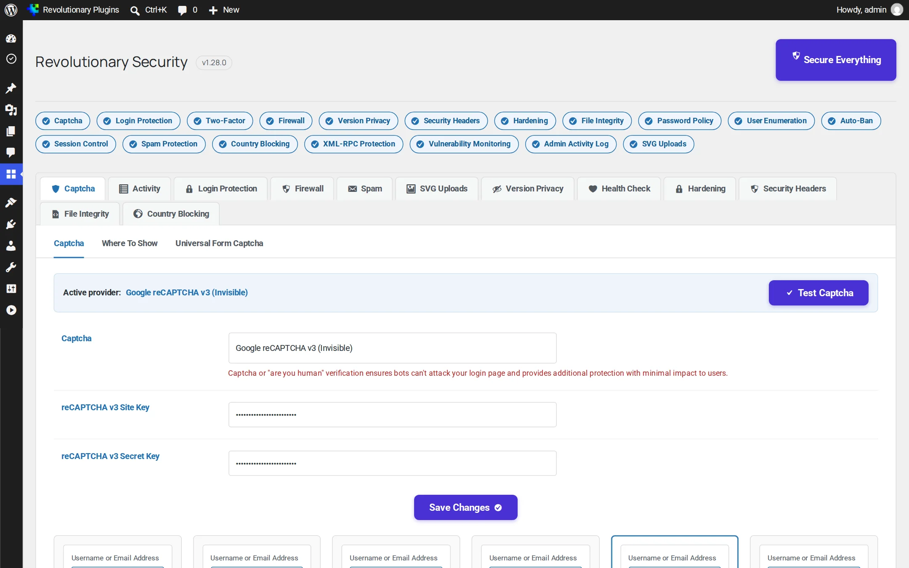Screen dimensions: 909x568
Task: Switch to the Login Protection settings tab
Action: pos(221,189)
